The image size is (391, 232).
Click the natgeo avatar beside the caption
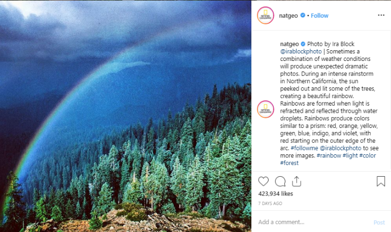(x=266, y=109)
